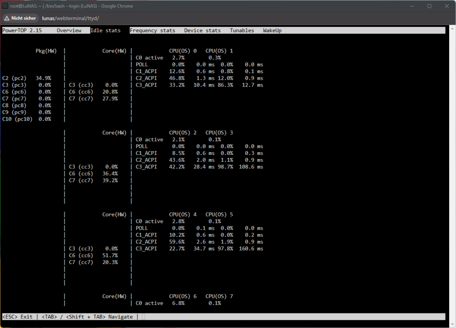Close the Chrome window
This screenshot has width=456, height=328.
coord(447,6)
